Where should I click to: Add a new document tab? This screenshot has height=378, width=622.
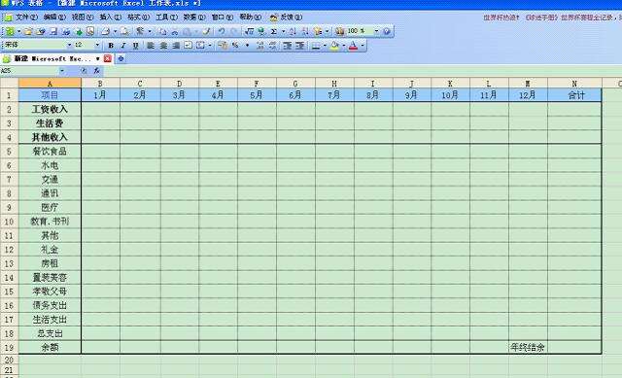click(121, 58)
